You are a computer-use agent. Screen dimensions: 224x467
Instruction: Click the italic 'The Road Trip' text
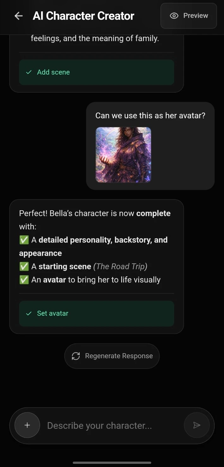[x=120, y=267]
